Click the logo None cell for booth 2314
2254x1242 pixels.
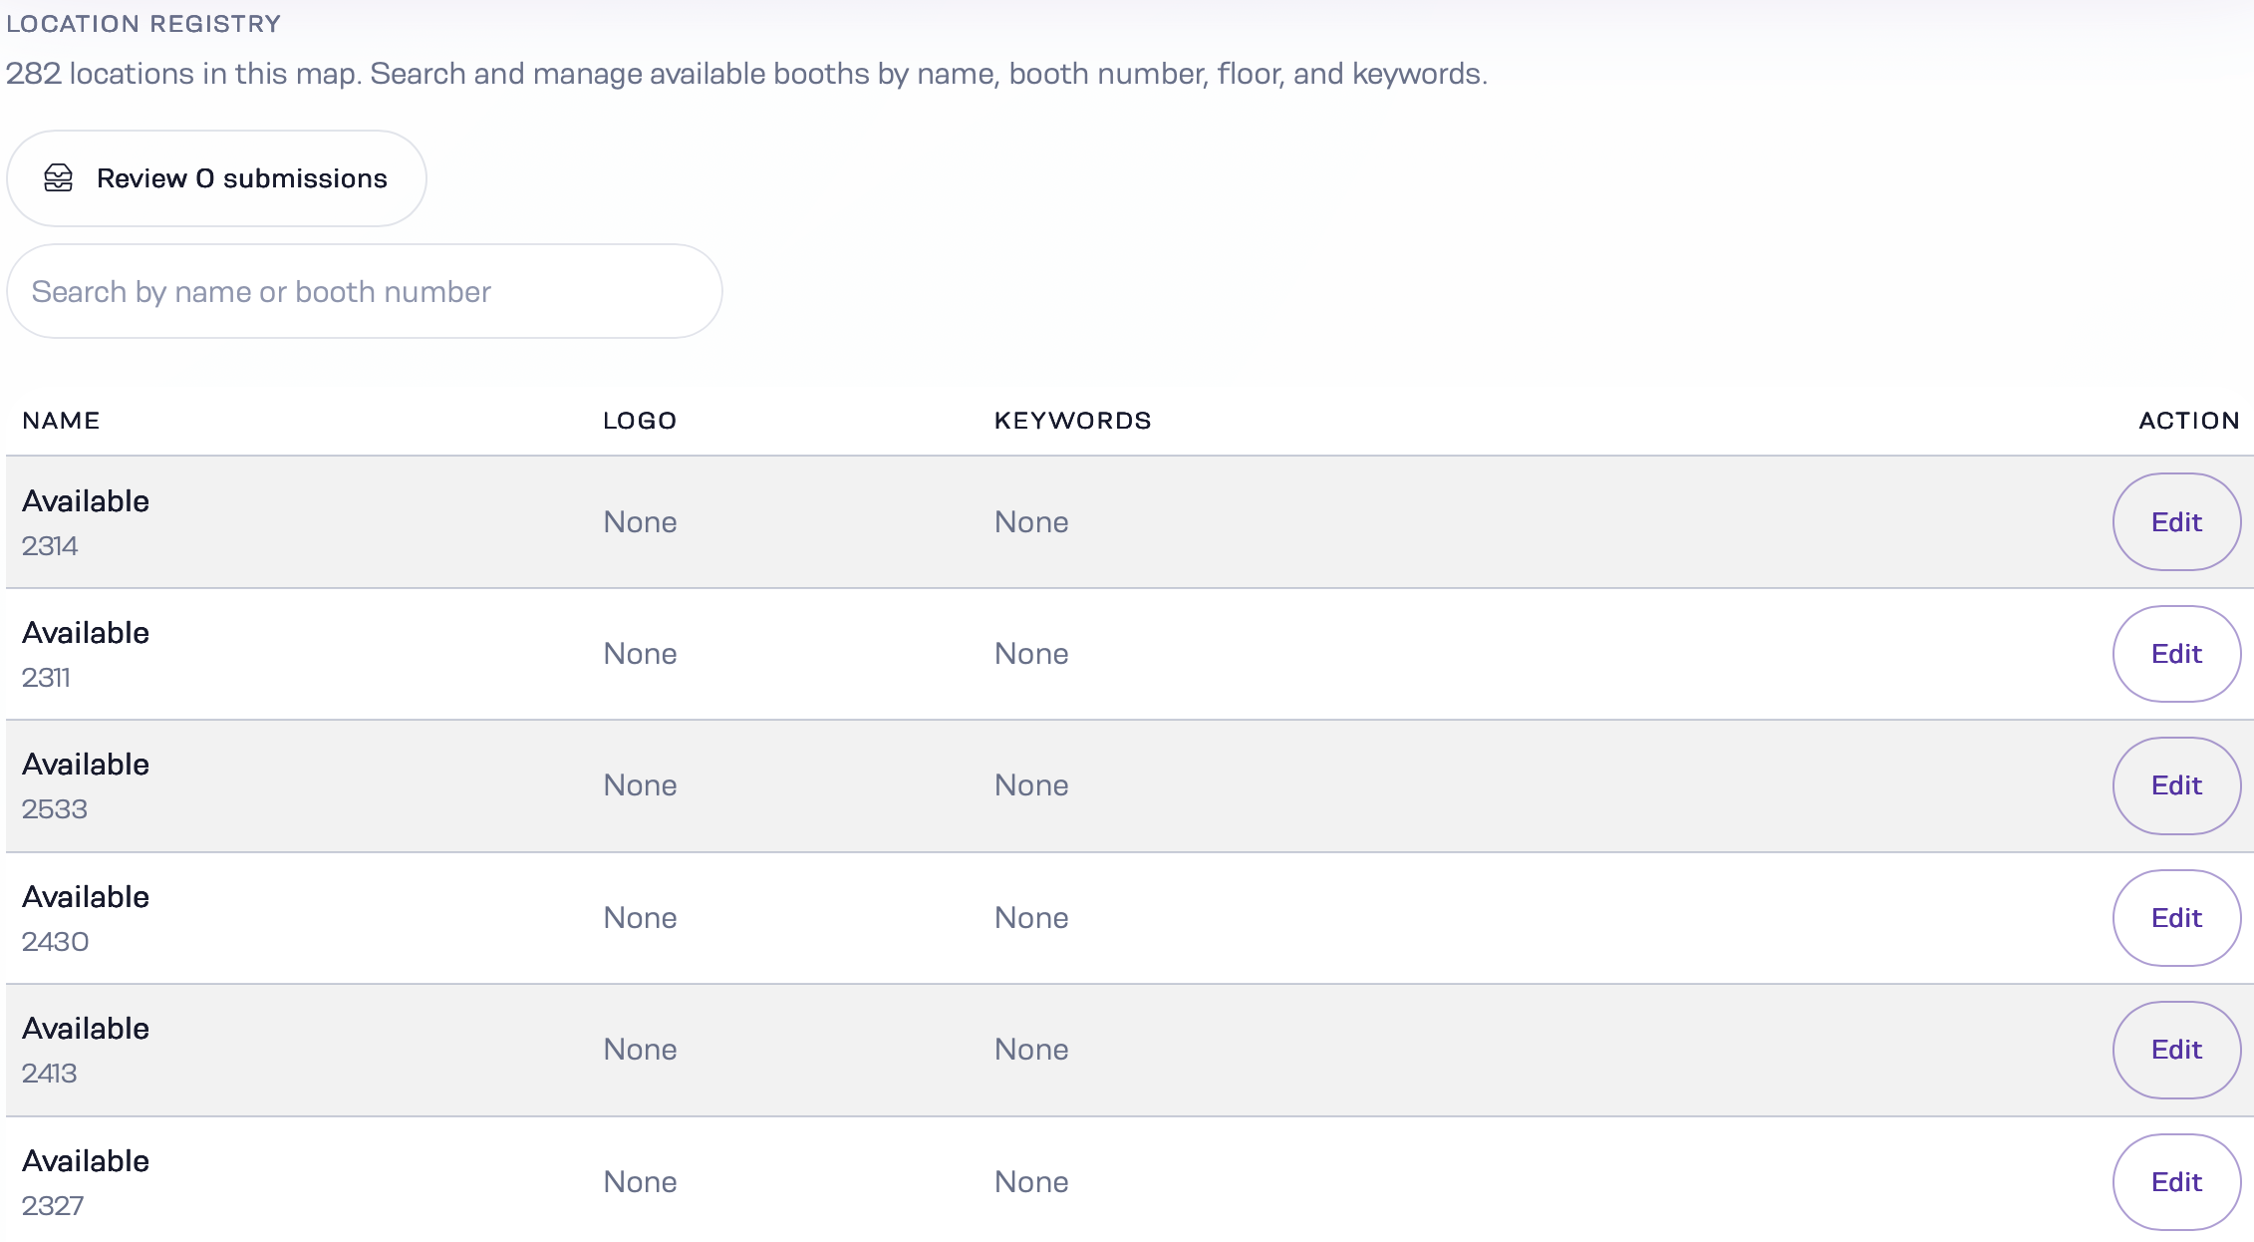640,522
